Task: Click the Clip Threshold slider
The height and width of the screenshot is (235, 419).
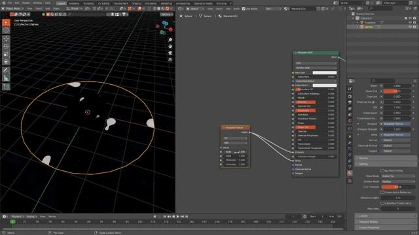Action: tap(398, 187)
